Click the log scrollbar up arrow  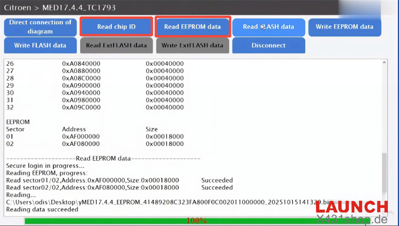(x=384, y=63)
